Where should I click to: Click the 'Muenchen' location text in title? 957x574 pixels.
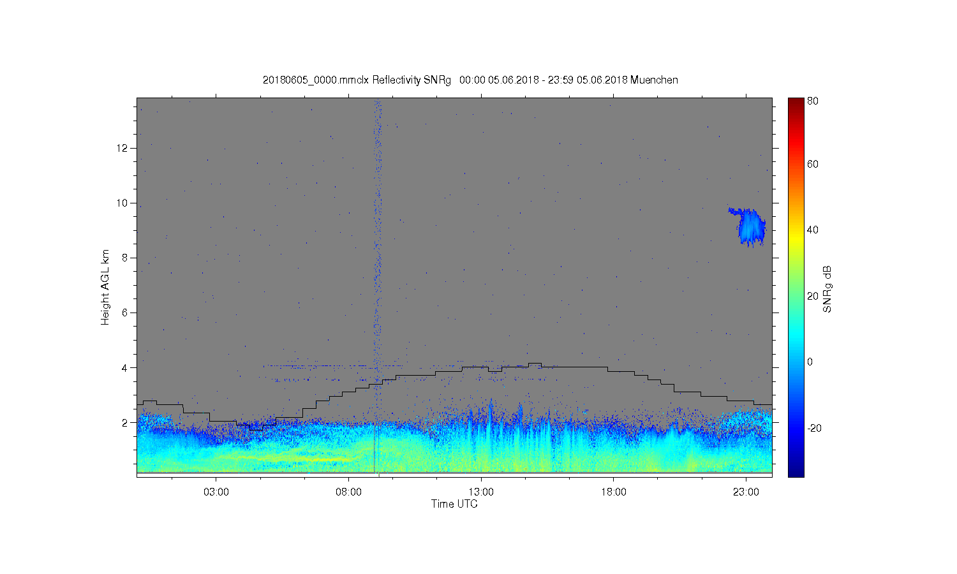(654, 80)
